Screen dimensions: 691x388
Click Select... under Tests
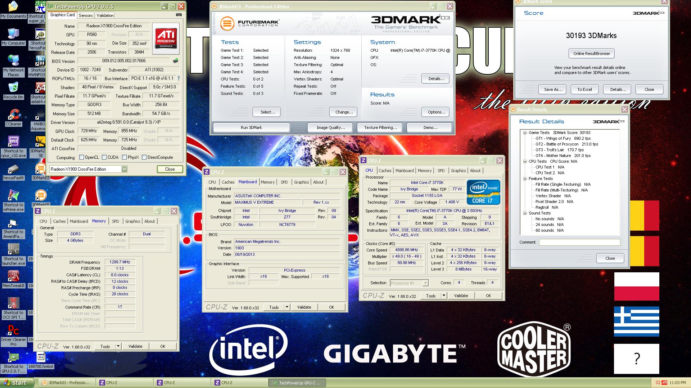[x=267, y=112]
